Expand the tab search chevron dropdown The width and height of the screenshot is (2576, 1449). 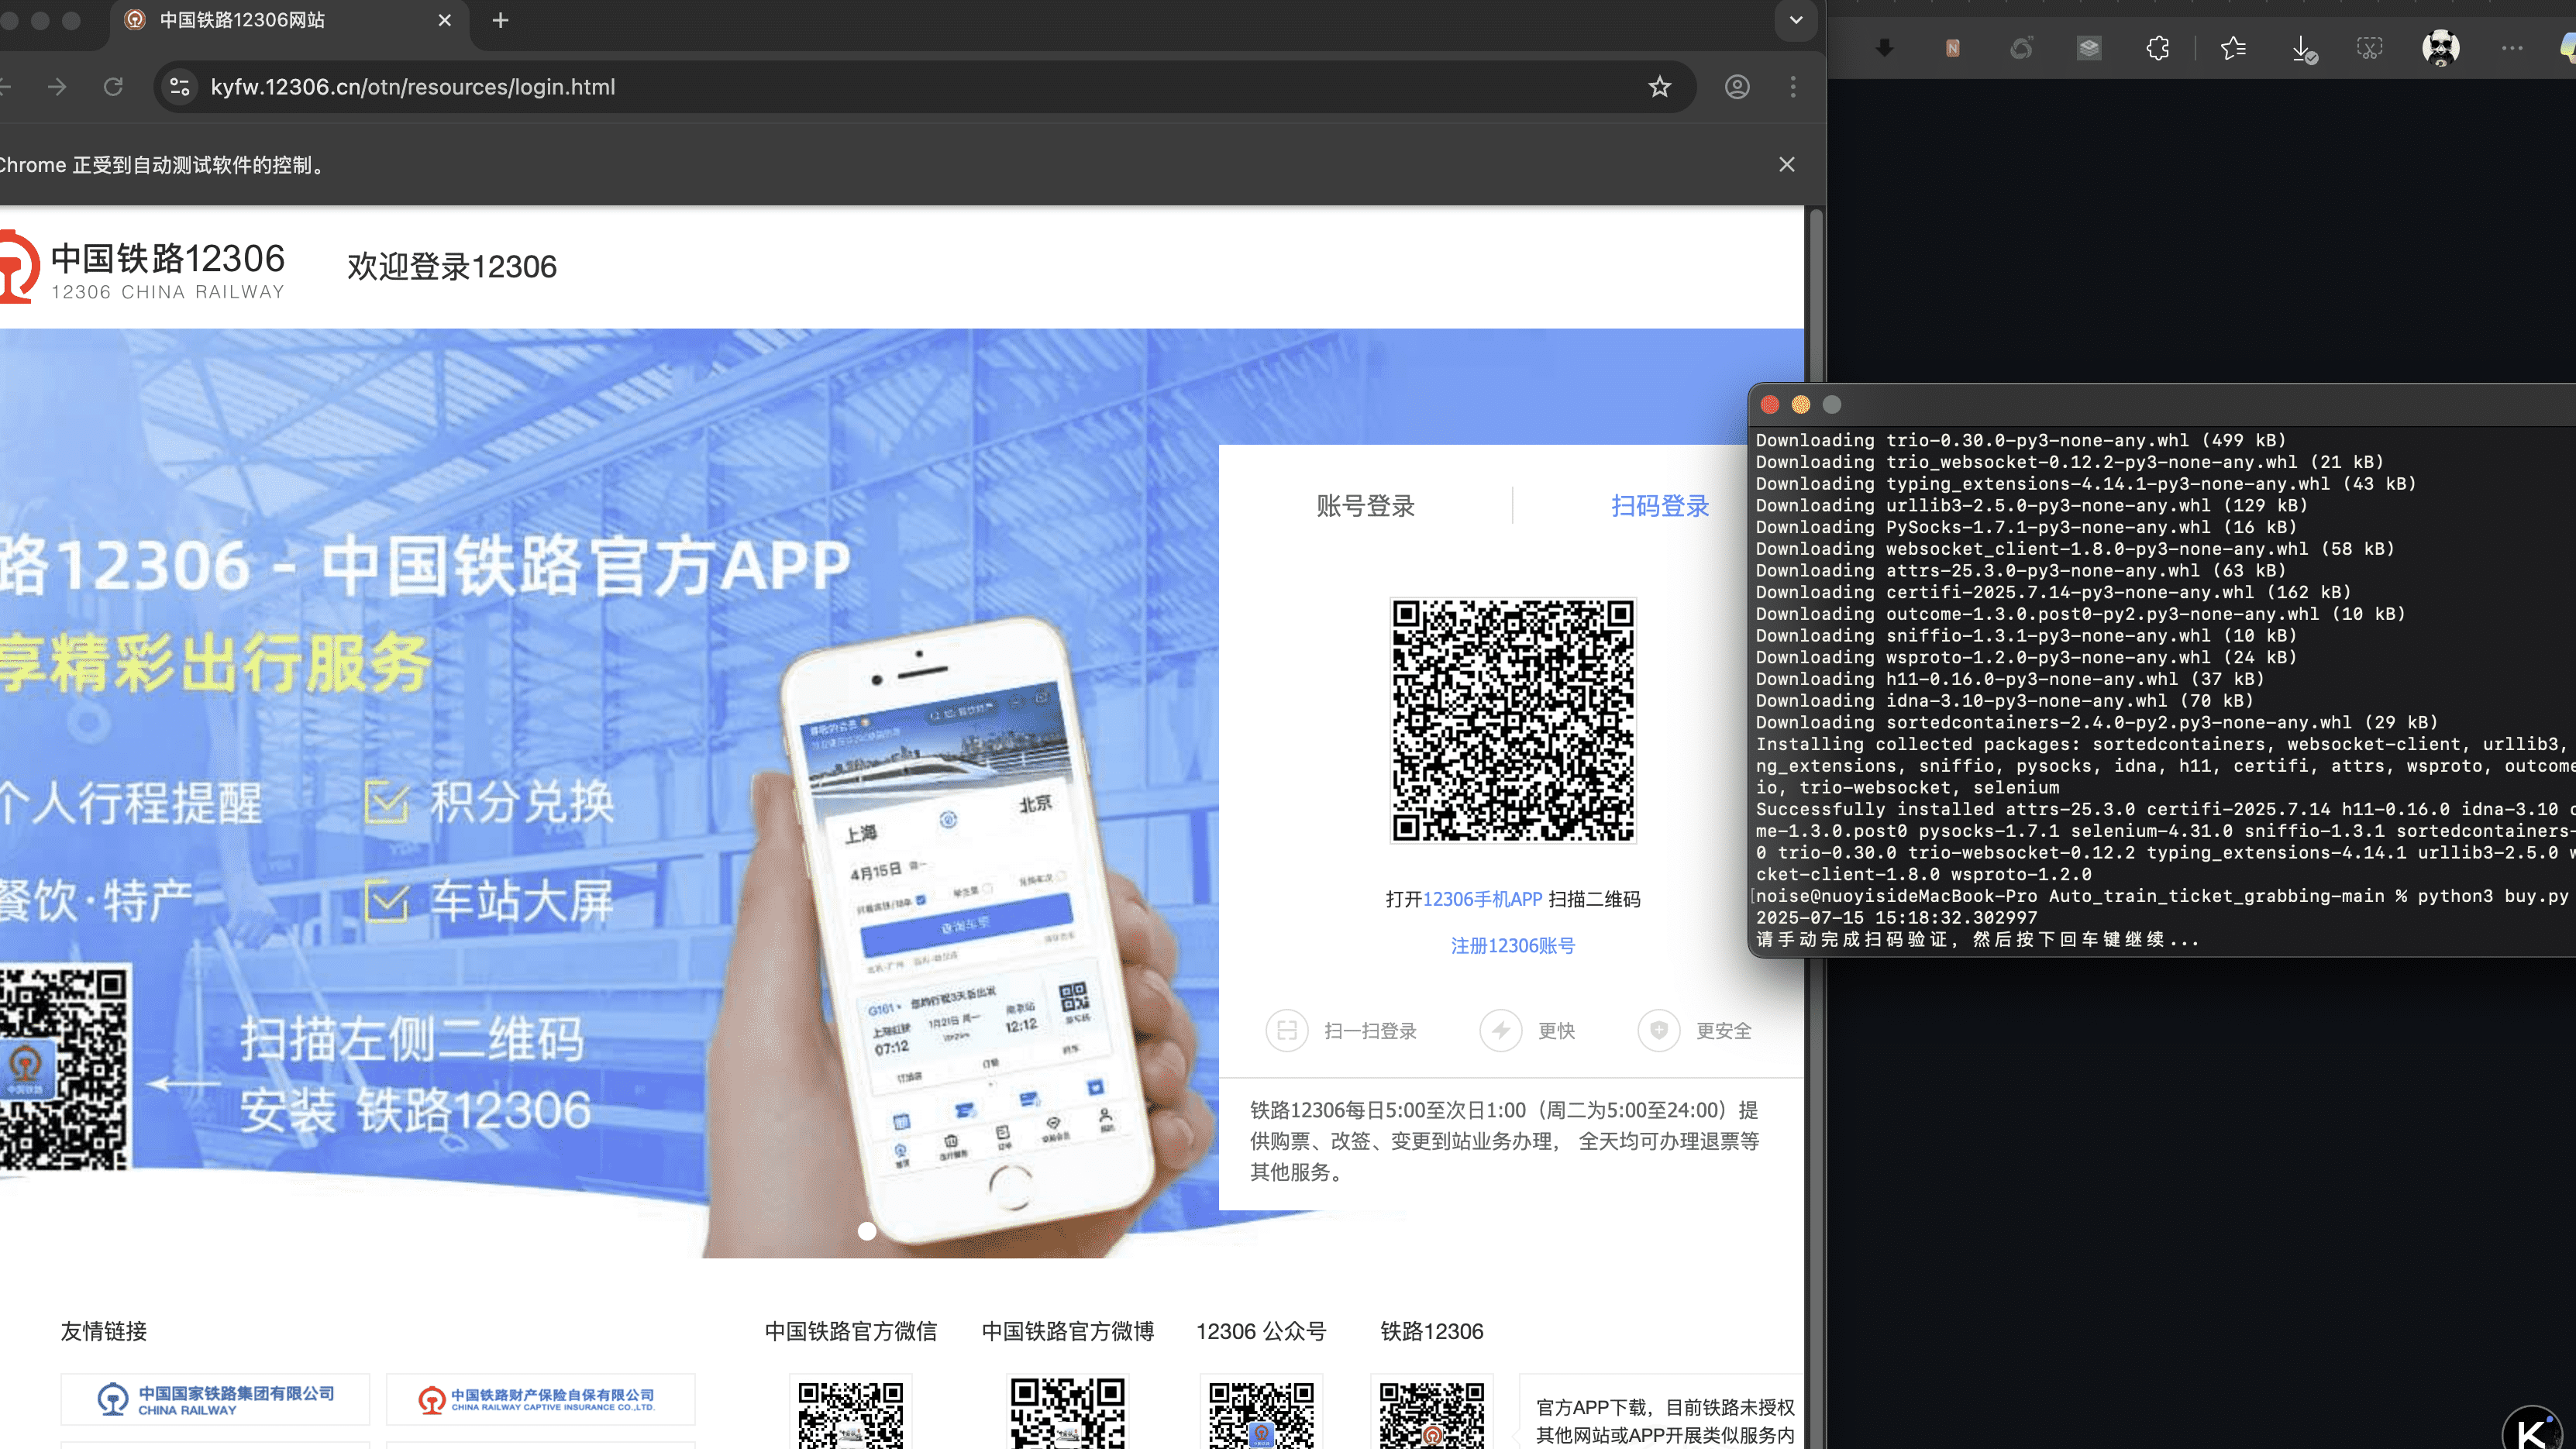pyautogui.click(x=1796, y=20)
